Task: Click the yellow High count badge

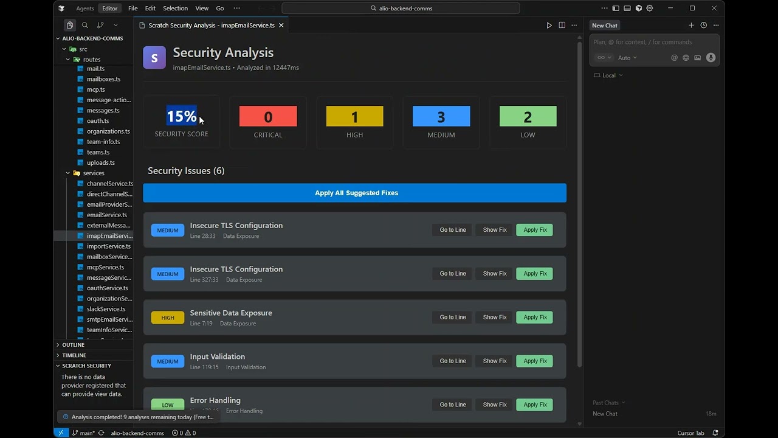Action: pyautogui.click(x=355, y=116)
